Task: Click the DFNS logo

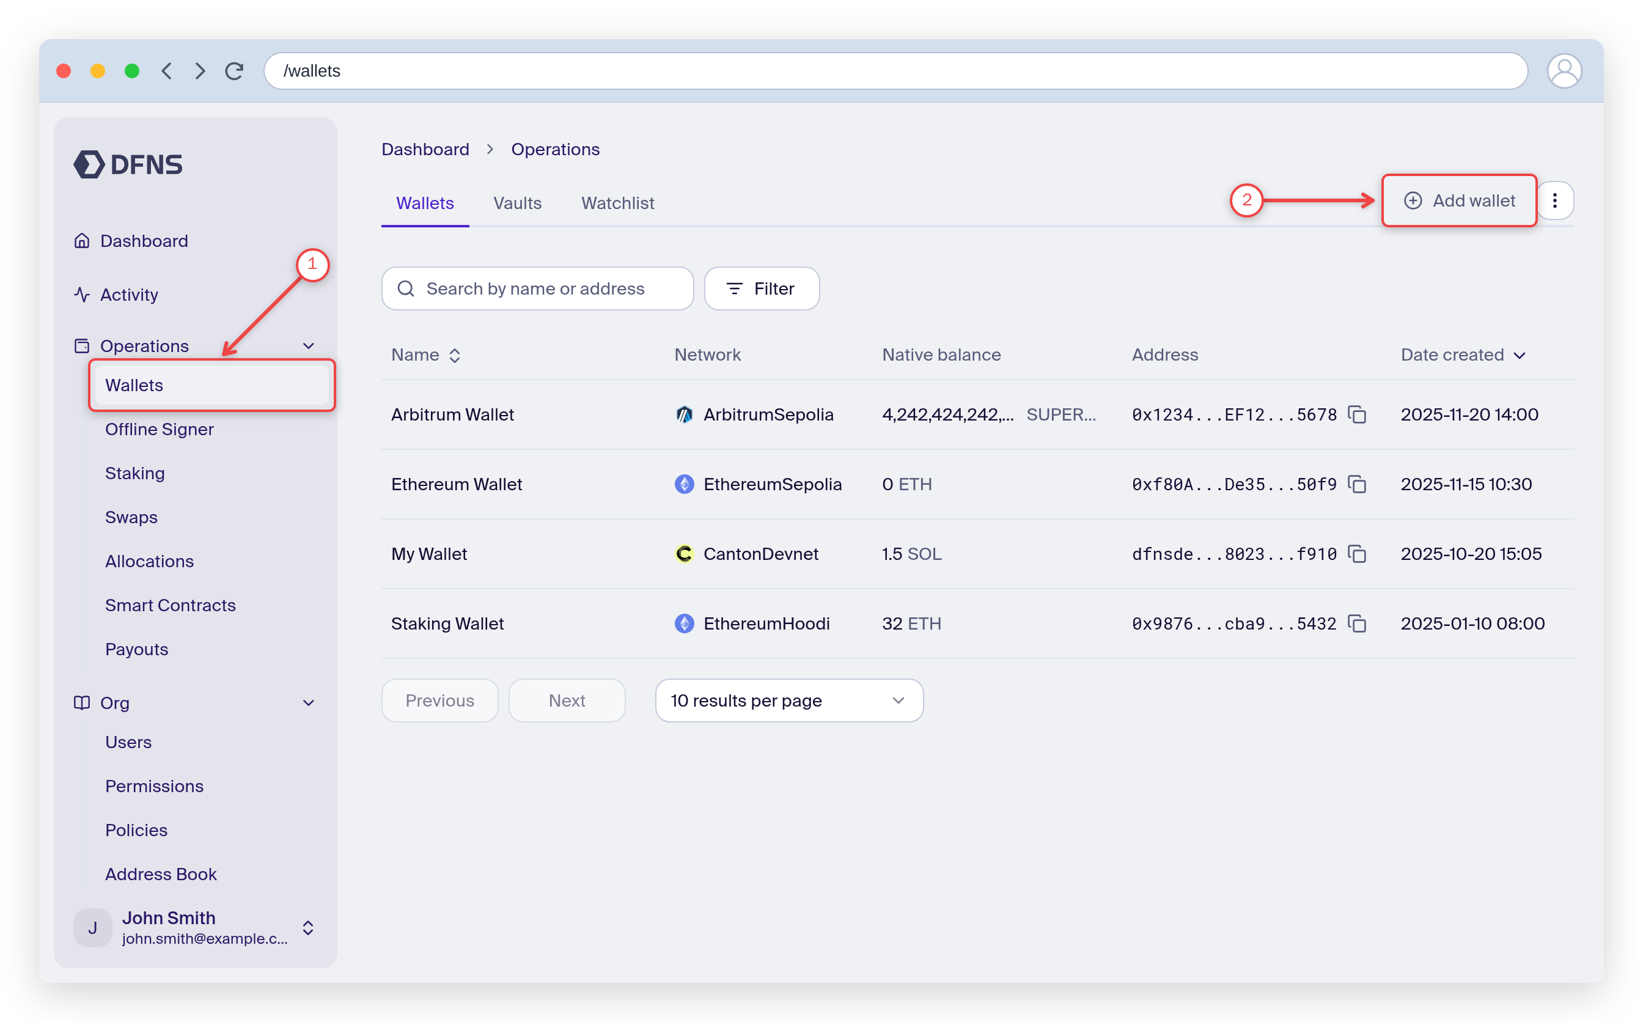Action: (x=128, y=164)
